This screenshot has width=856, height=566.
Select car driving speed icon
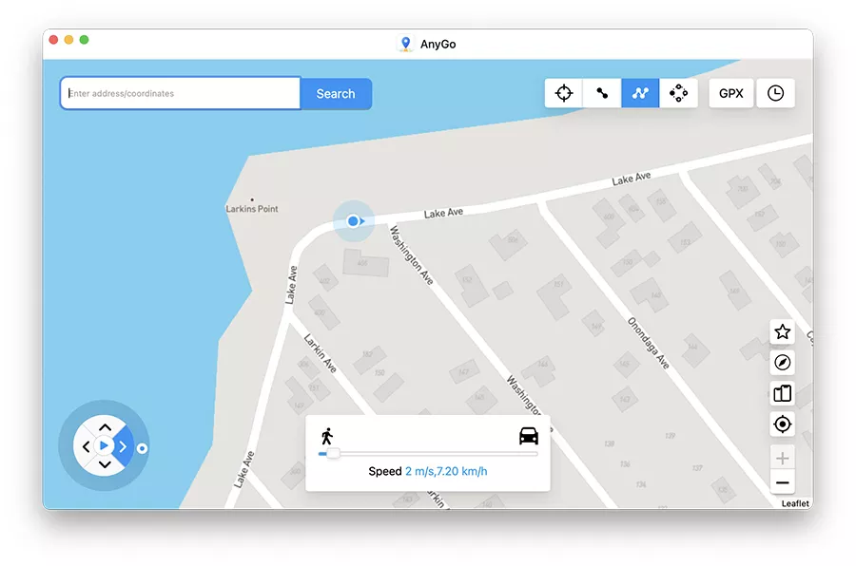point(529,436)
